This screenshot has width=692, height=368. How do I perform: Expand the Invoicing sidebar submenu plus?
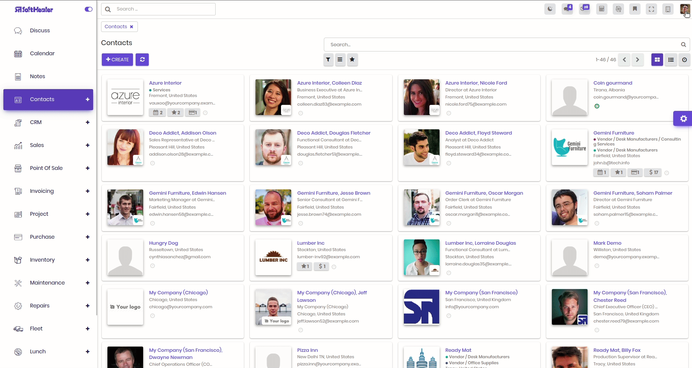coord(88,191)
